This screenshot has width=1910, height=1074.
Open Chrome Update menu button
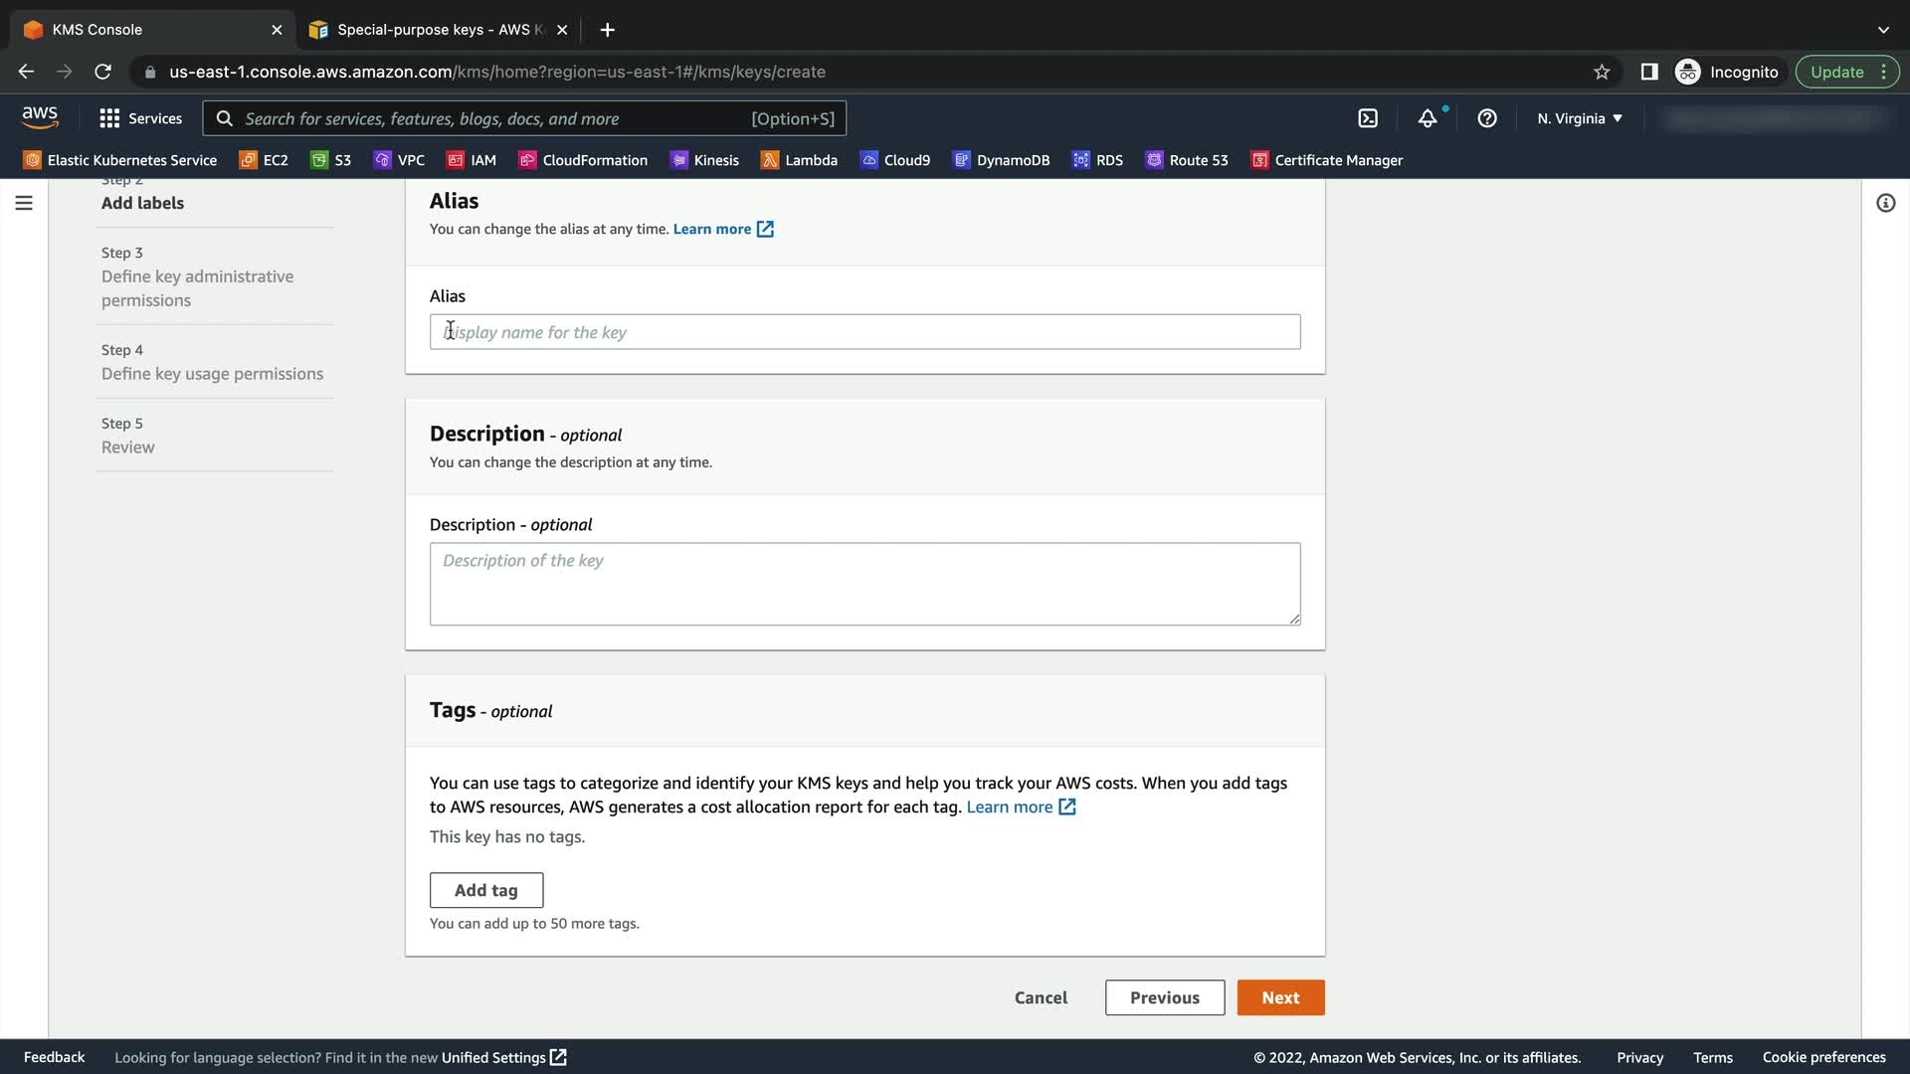(x=1847, y=72)
